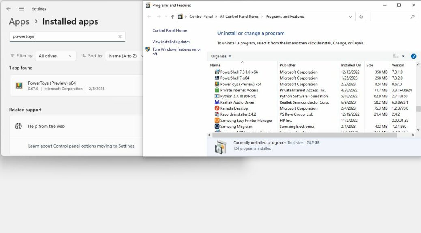Open Turn Windows features on or off
Screen dimensions: 421x233
pyautogui.click(x=176, y=51)
